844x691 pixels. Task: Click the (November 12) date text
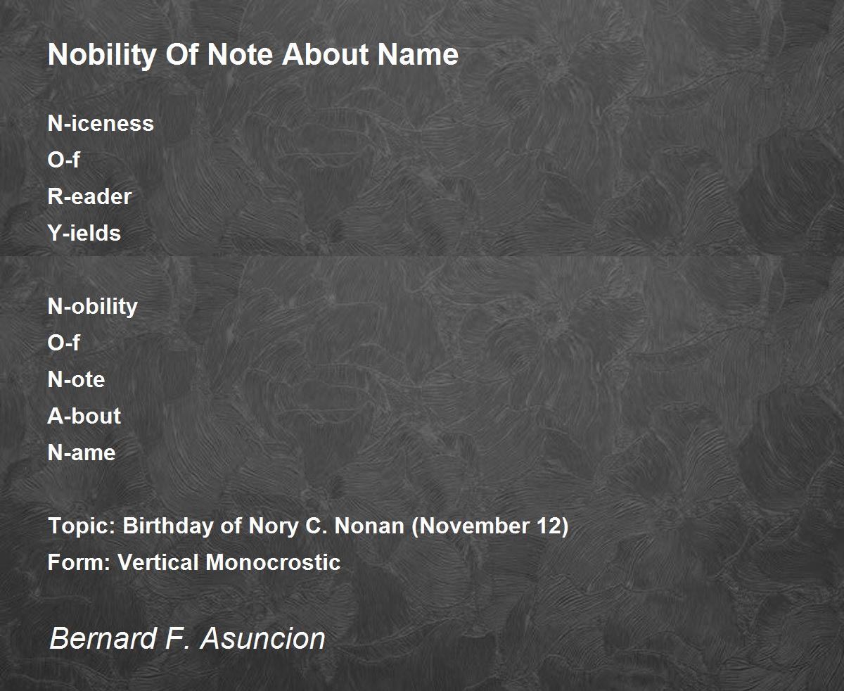[x=490, y=526]
